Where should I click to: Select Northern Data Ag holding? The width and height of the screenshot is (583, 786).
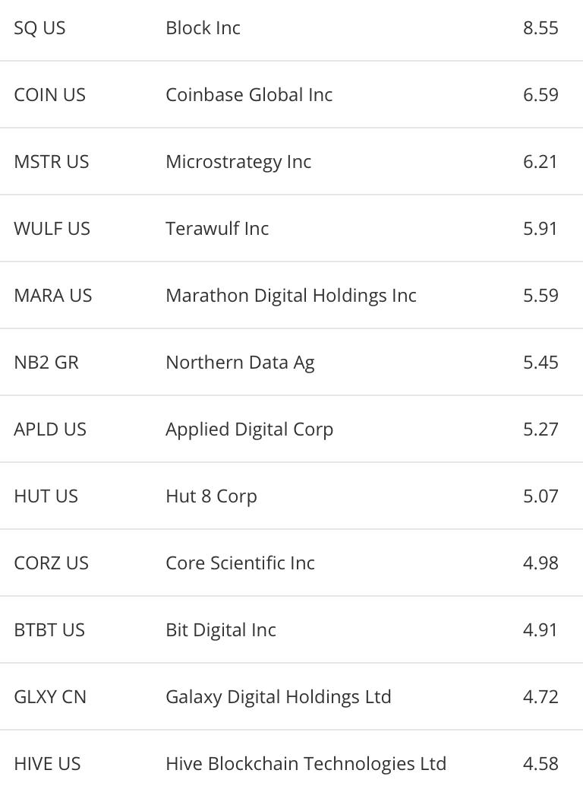click(291, 363)
